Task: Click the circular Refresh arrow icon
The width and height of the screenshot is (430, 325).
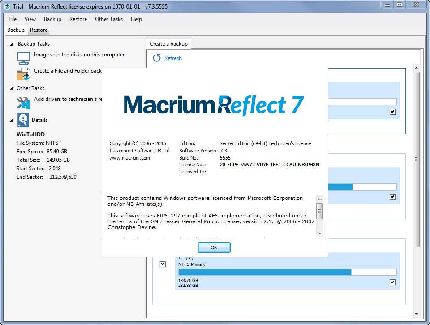Action: [157, 58]
